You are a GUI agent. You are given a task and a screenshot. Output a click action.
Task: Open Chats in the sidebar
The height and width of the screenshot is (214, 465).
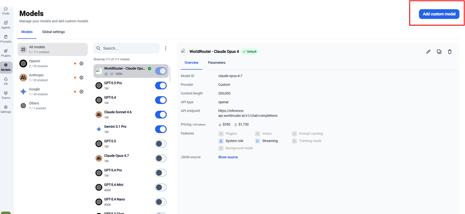pos(6,11)
